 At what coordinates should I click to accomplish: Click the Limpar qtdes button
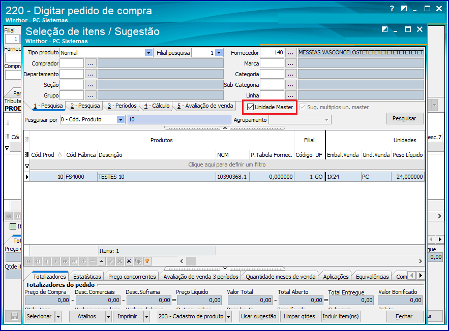[299, 316]
